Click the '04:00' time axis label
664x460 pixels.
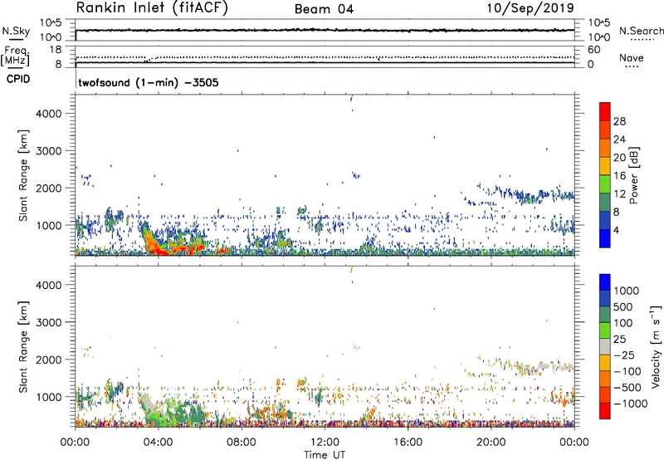point(158,443)
